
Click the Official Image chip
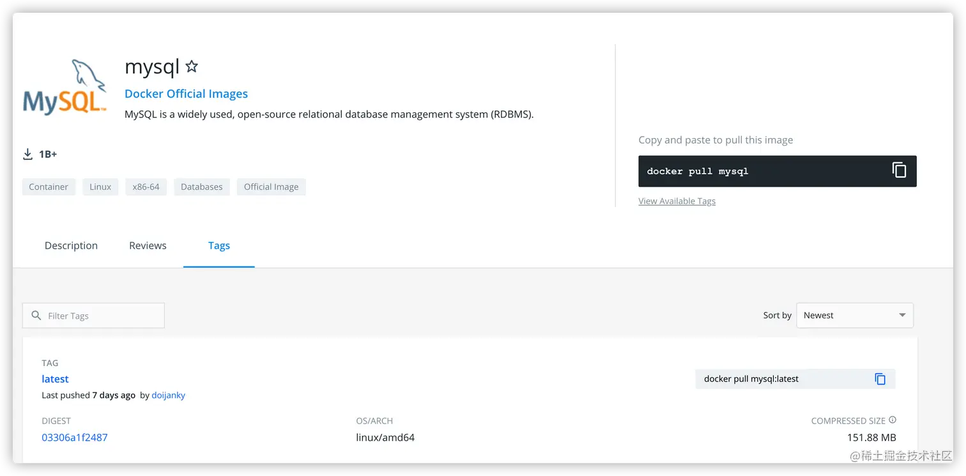271,187
